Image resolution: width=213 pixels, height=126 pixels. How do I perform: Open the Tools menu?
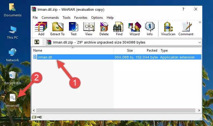pos(66,18)
